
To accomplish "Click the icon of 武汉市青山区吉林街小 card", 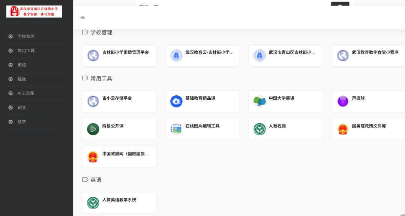I will pyautogui.click(x=259, y=56).
